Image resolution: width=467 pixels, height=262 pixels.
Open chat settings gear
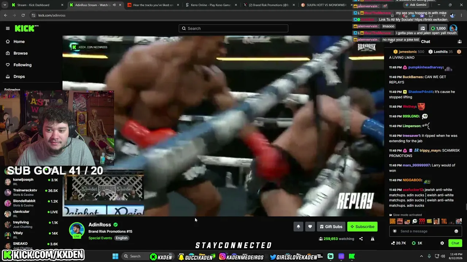click(x=442, y=243)
